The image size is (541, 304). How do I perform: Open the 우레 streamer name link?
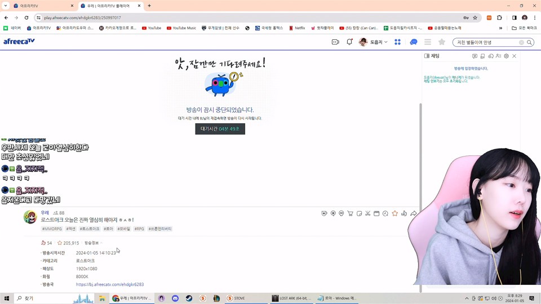tap(45, 213)
